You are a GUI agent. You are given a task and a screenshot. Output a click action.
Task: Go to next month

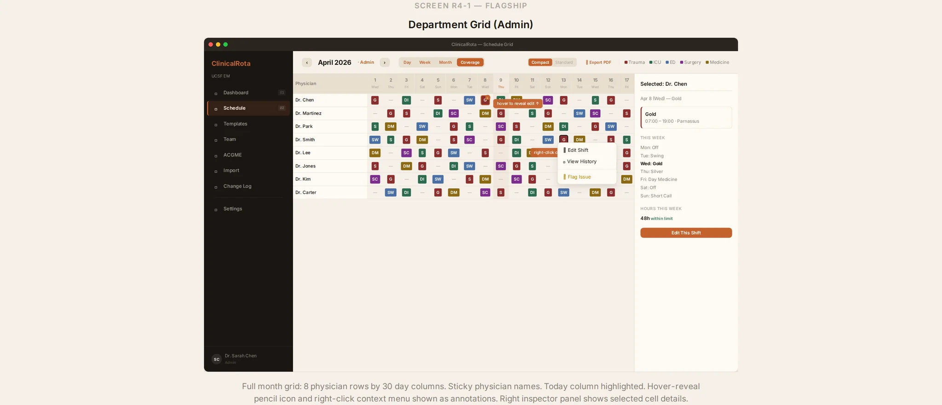pos(385,63)
